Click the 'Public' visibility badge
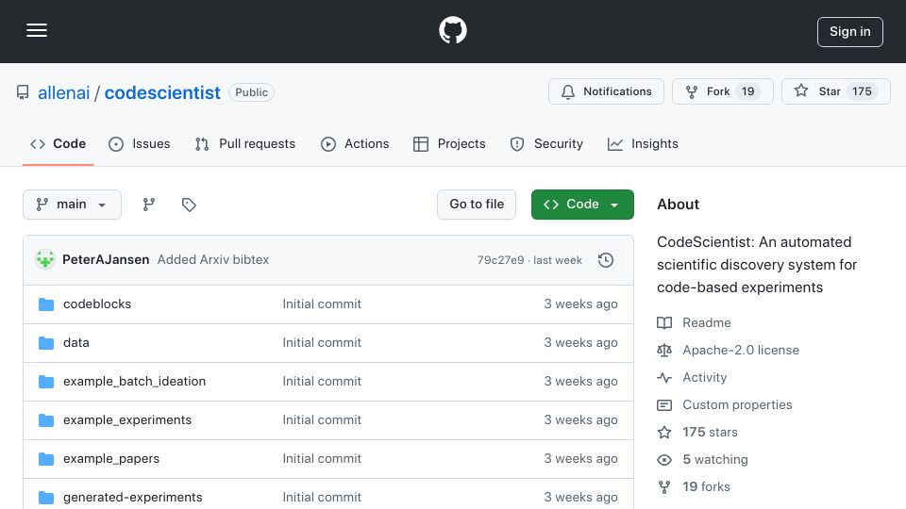The image size is (906, 509). pyautogui.click(x=251, y=92)
